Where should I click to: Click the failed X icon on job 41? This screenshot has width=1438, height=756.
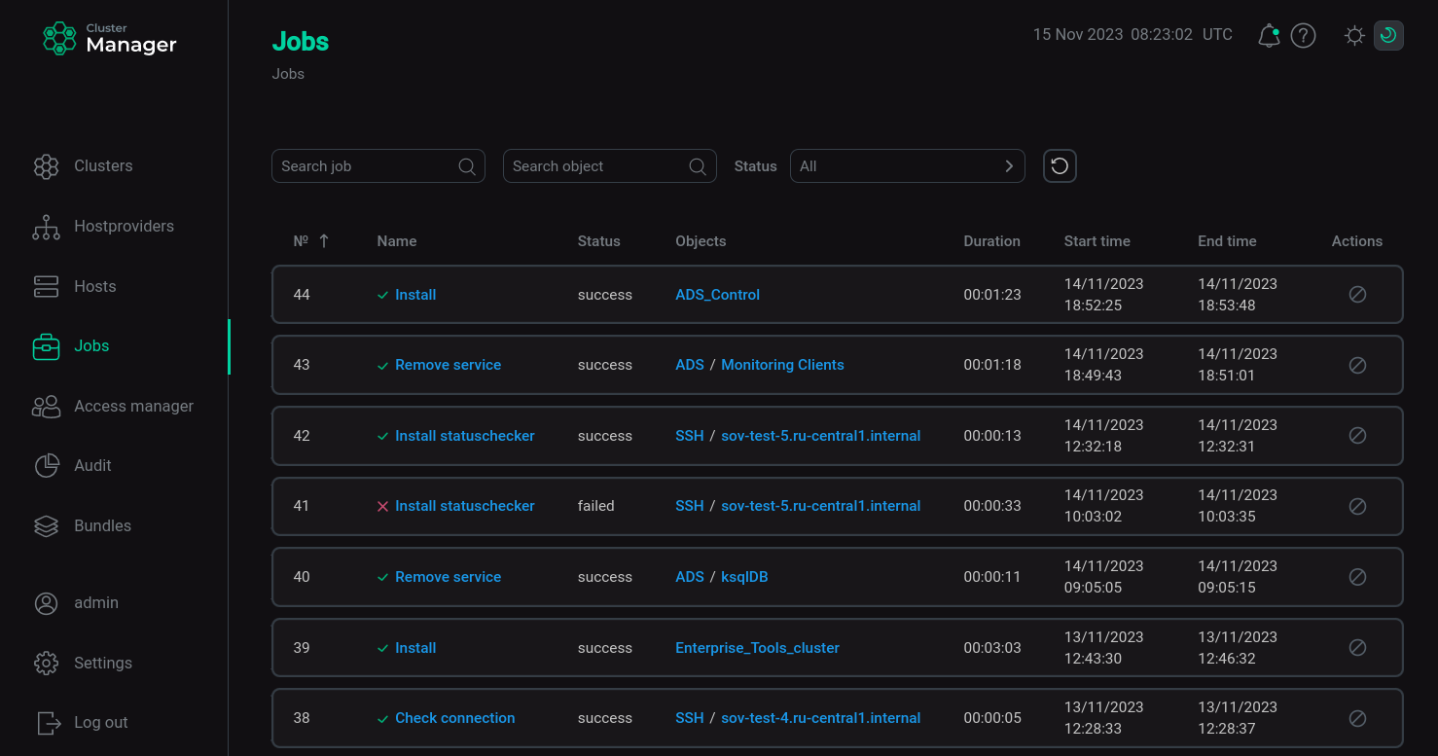[382, 506]
